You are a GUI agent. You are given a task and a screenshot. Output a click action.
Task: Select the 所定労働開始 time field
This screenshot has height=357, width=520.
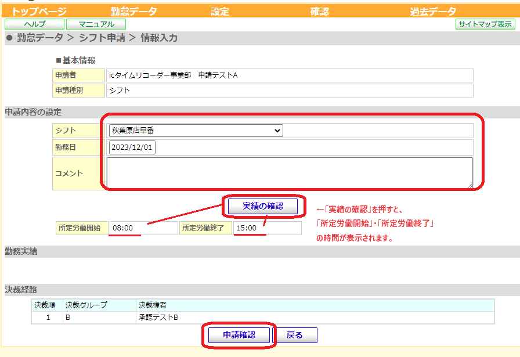pos(143,228)
